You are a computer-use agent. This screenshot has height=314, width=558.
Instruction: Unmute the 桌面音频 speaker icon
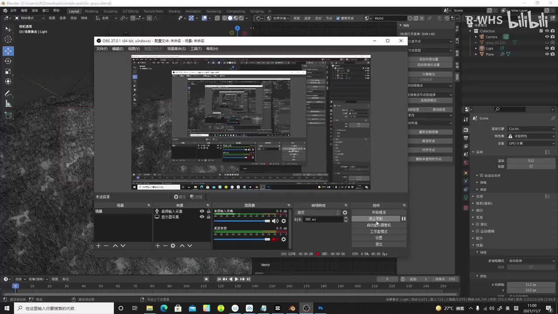coord(275,239)
